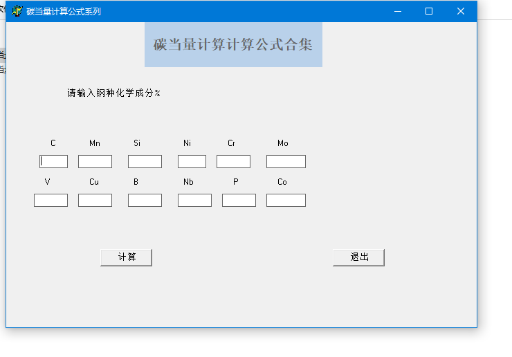Click the Cr content input field

coord(233,161)
